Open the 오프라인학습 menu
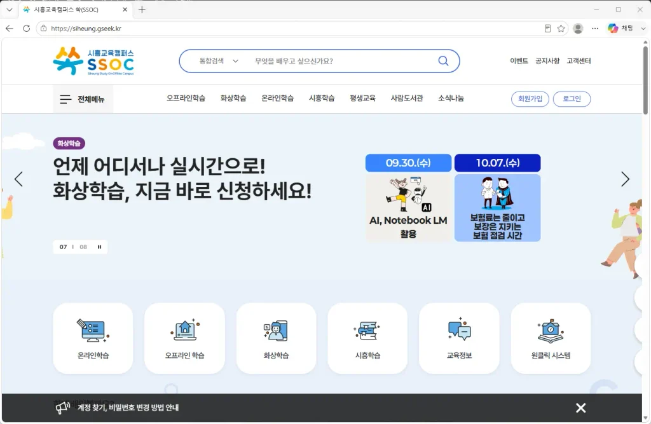 [x=186, y=99]
